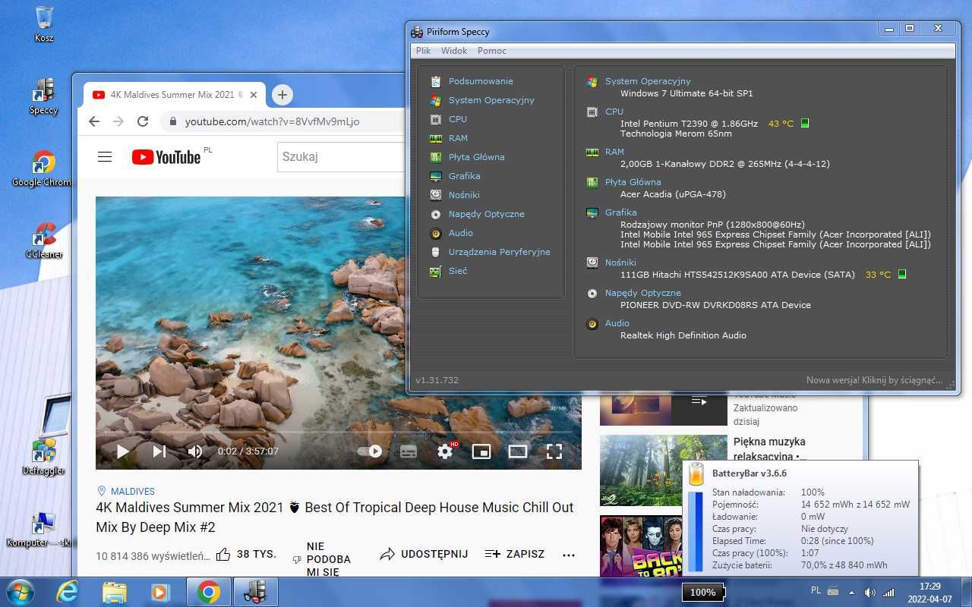
Task: Click the Napędy Optyczne heading in summary pane
Action: (x=642, y=293)
